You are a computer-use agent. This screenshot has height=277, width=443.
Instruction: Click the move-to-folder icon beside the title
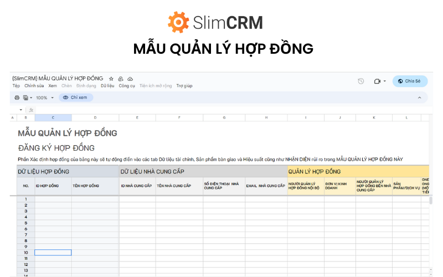121,79
